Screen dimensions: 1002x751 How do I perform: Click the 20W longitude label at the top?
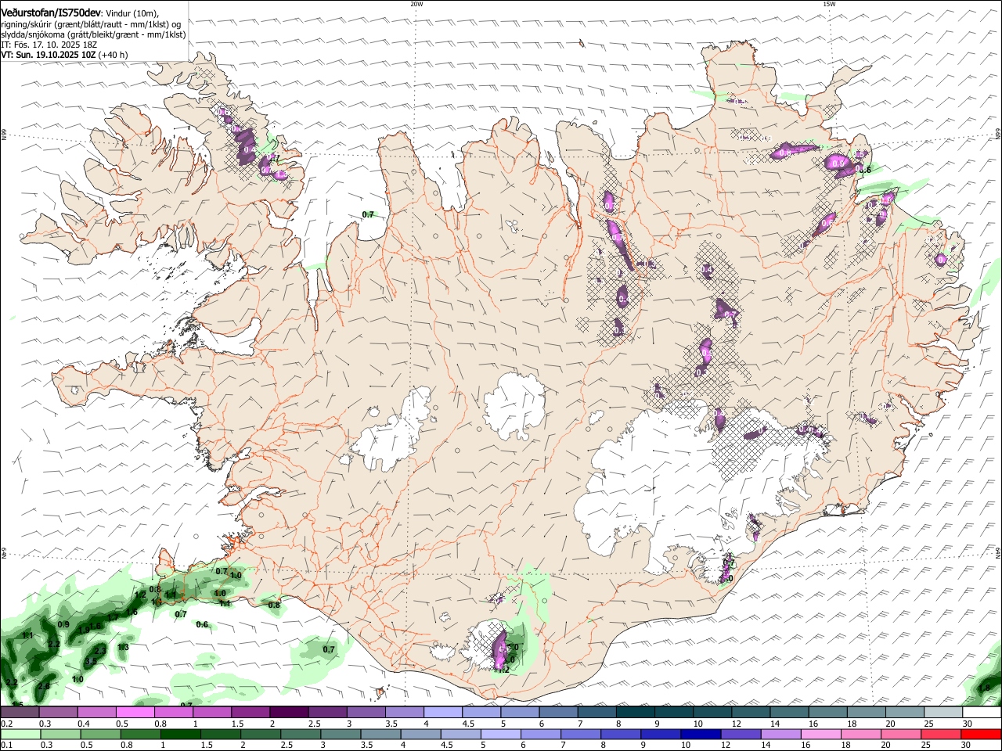coord(416,4)
